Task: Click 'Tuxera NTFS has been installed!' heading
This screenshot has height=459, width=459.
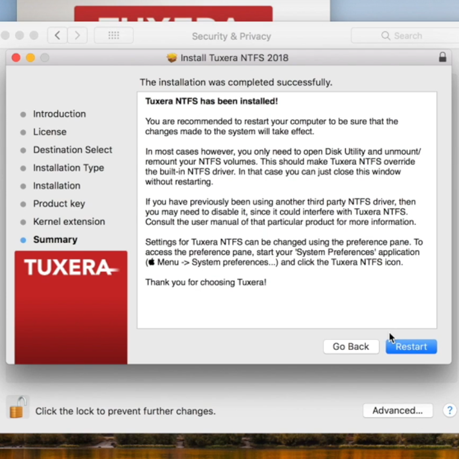Action: coord(211,101)
